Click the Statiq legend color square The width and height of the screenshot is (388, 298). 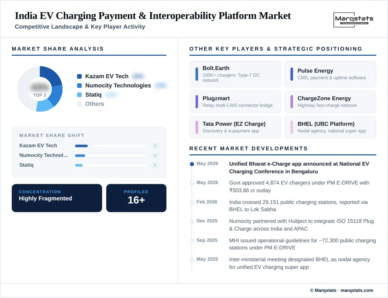pos(80,95)
